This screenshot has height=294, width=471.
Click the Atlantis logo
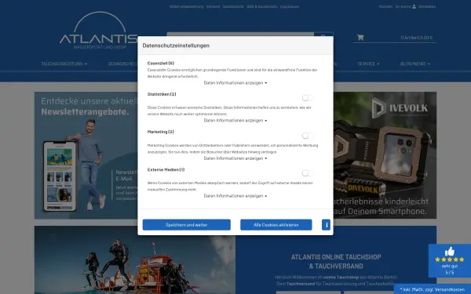(x=99, y=31)
